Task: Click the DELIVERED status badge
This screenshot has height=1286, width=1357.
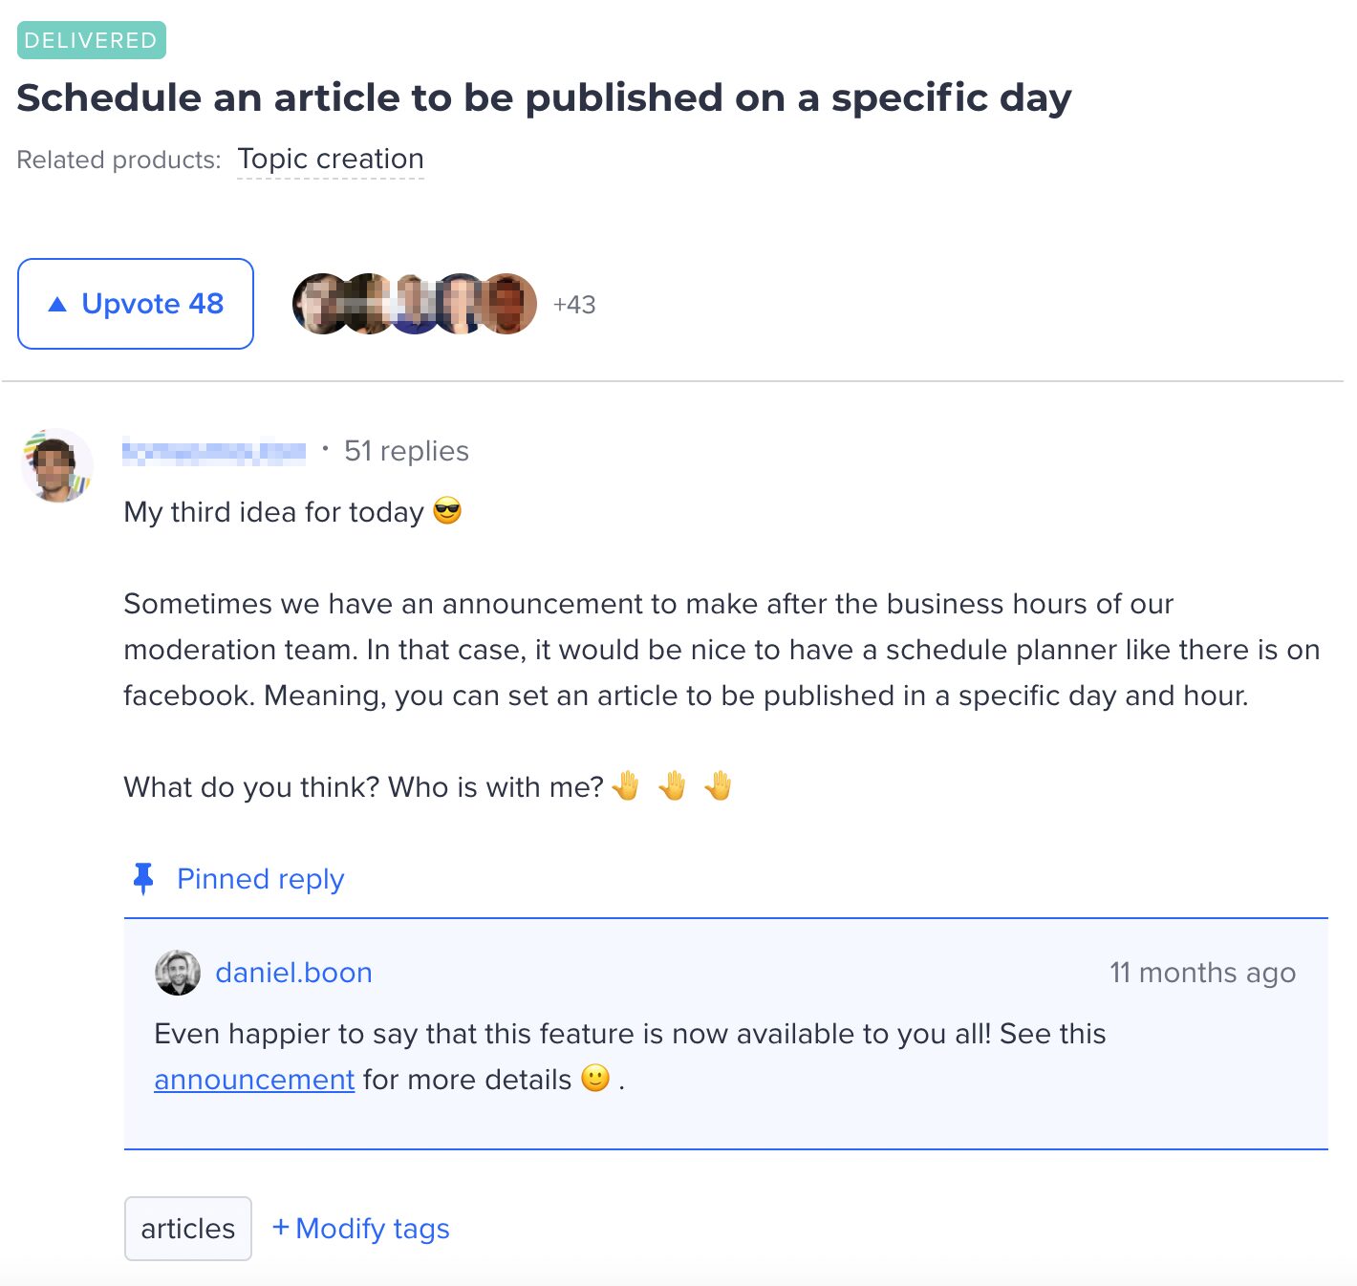Action: [91, 40]
